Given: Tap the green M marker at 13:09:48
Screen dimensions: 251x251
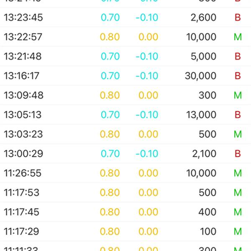Looking at the screenshot, I should (238, 95).
